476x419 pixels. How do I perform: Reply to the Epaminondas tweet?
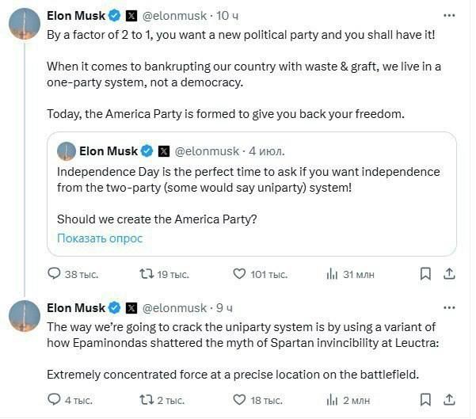pos(55,400)
